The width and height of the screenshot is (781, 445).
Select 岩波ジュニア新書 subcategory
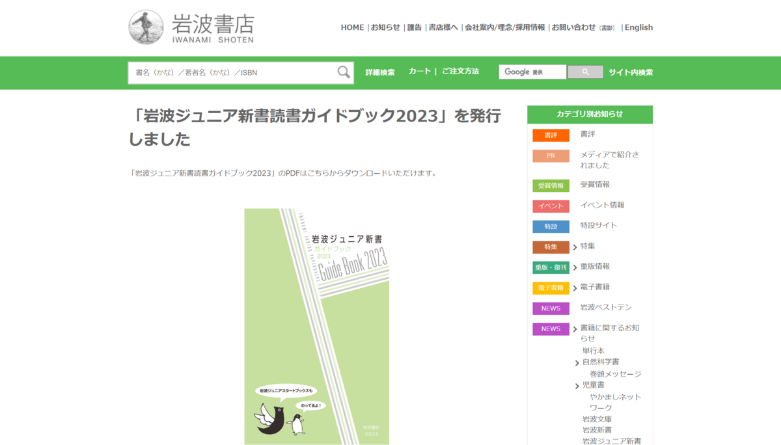[x=612, y=440]
